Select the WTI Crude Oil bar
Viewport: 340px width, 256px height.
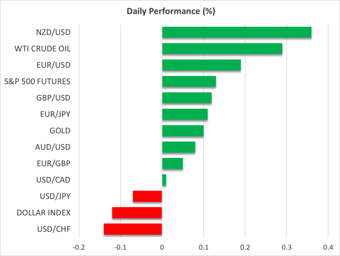pyautogui.click(x=222, y=49)
